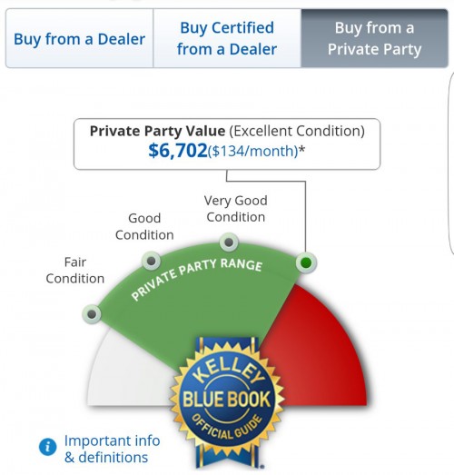This screenshot has width=454, height=475.
Task: Select the Very Good Condition gauge marker
Action: pos(229,242)
